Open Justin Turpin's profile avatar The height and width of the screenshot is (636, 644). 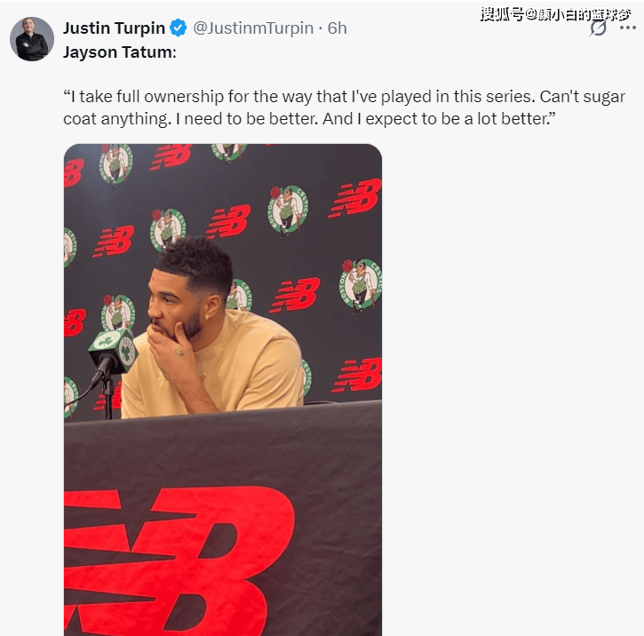32,39
